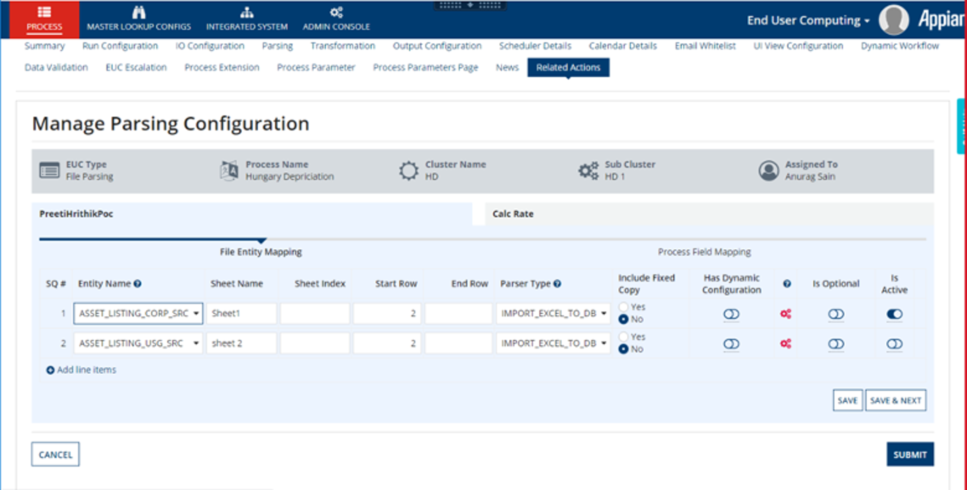The image size is (967, 490).
Task: Open Process Parameter tab
Action: 316,67
